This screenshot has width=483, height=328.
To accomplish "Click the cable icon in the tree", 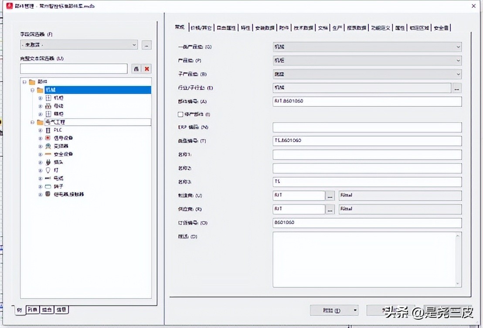I will [x=48, y=178].
